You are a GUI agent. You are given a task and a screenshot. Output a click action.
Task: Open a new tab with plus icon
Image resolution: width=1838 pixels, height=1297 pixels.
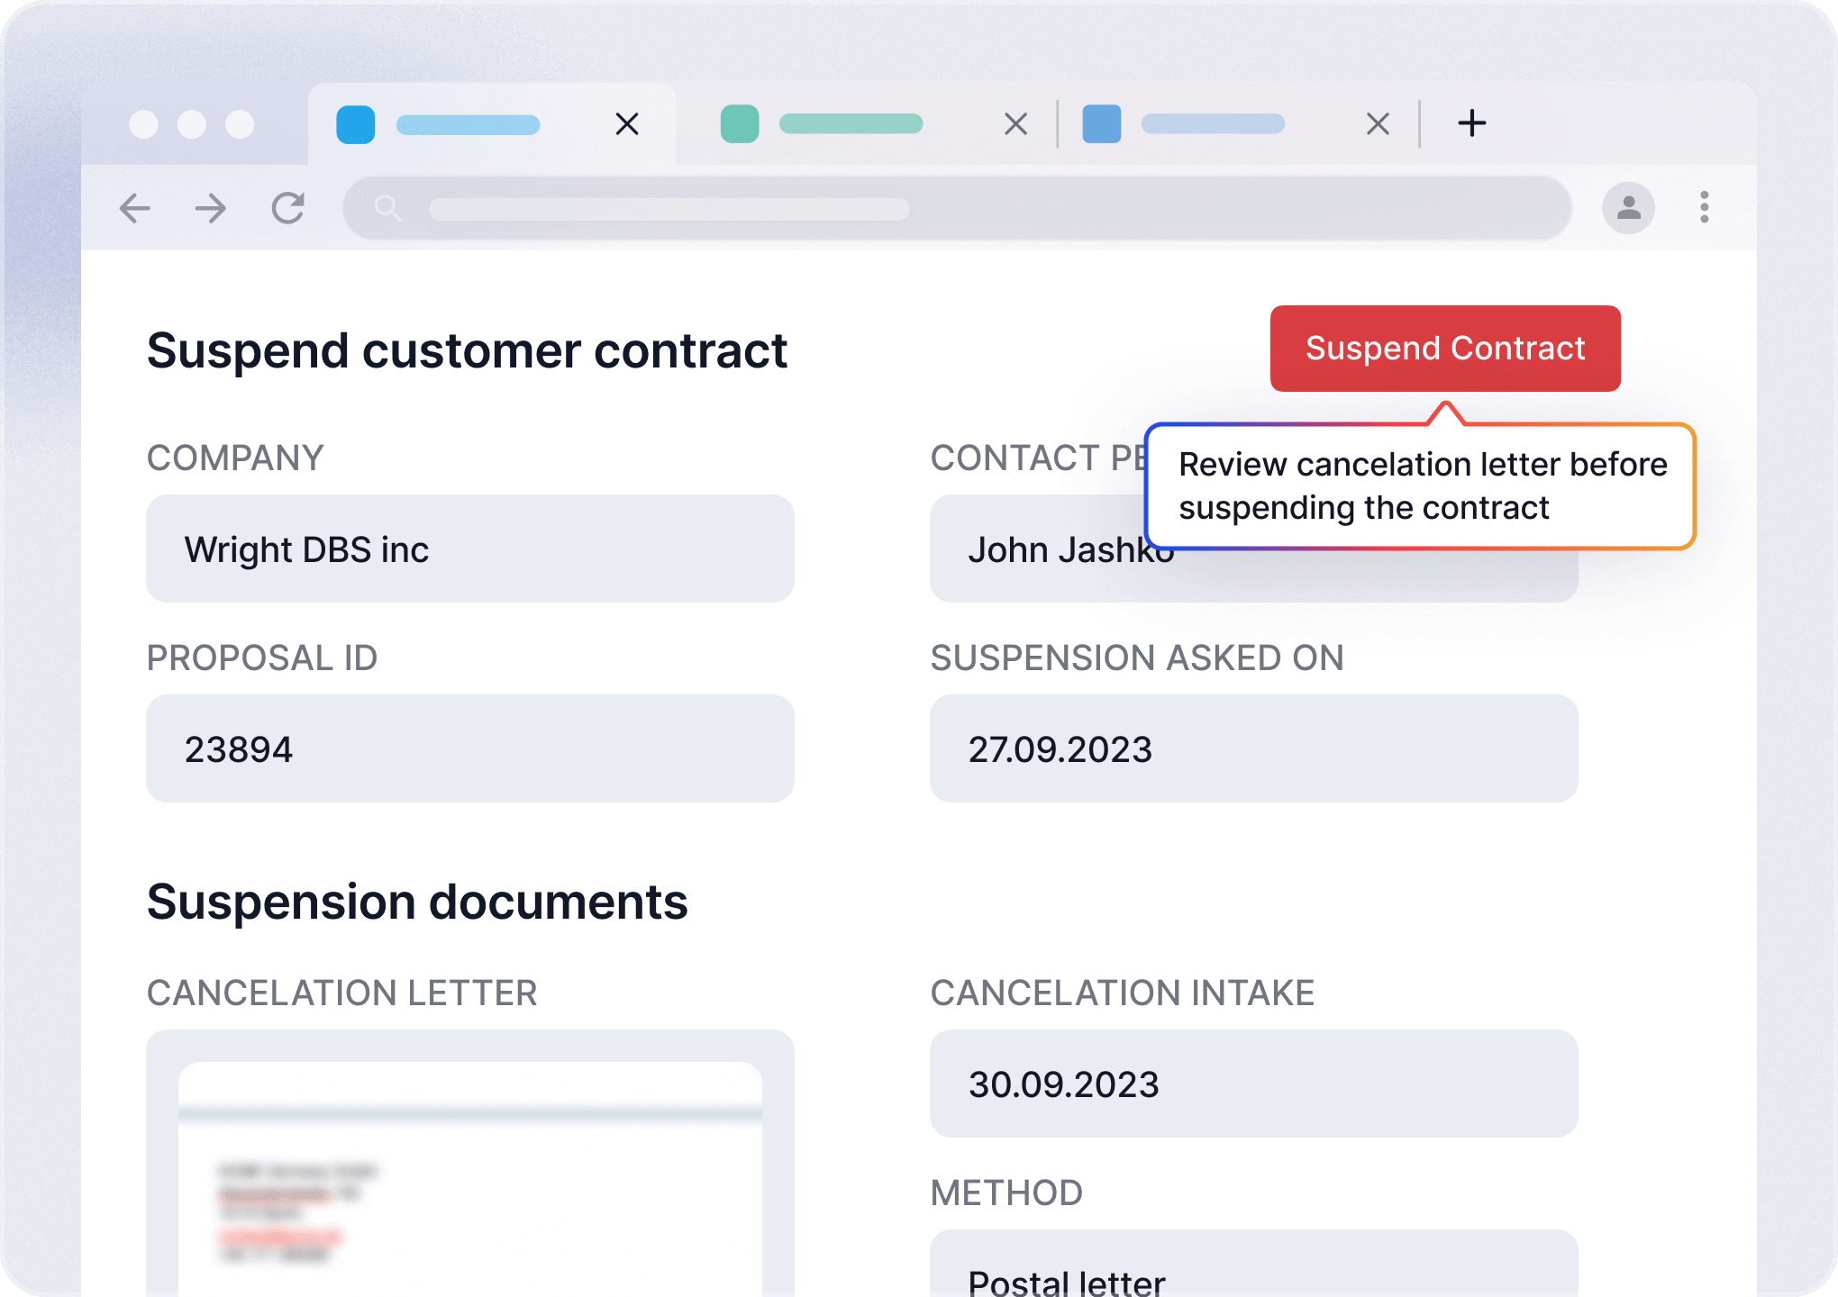point(1471,123)
